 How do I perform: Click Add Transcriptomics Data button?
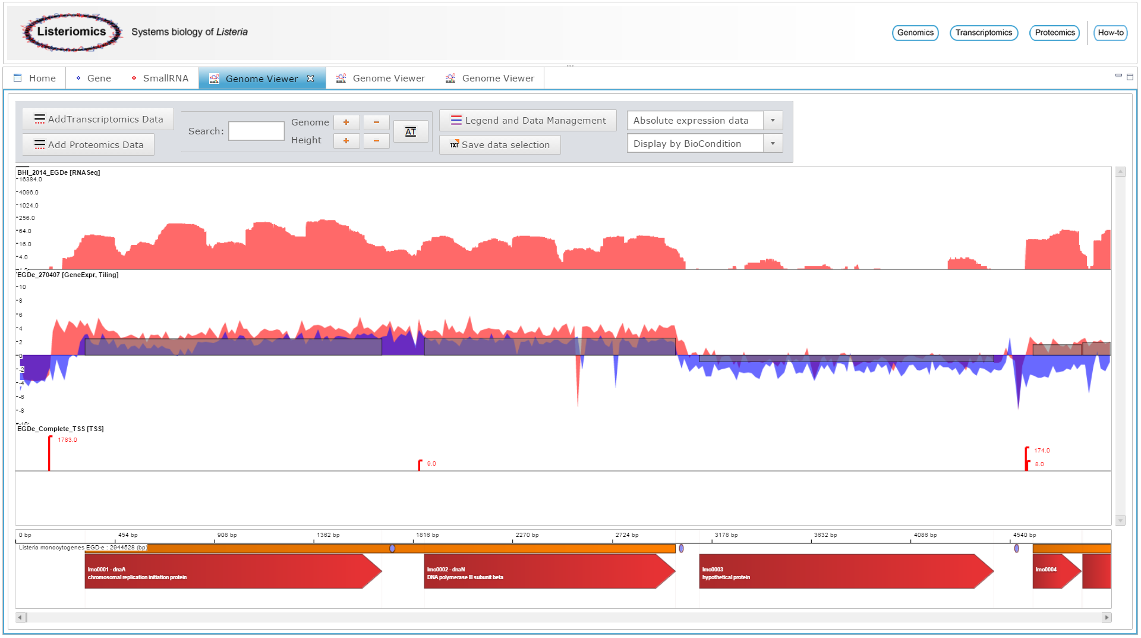click(98, 120)
